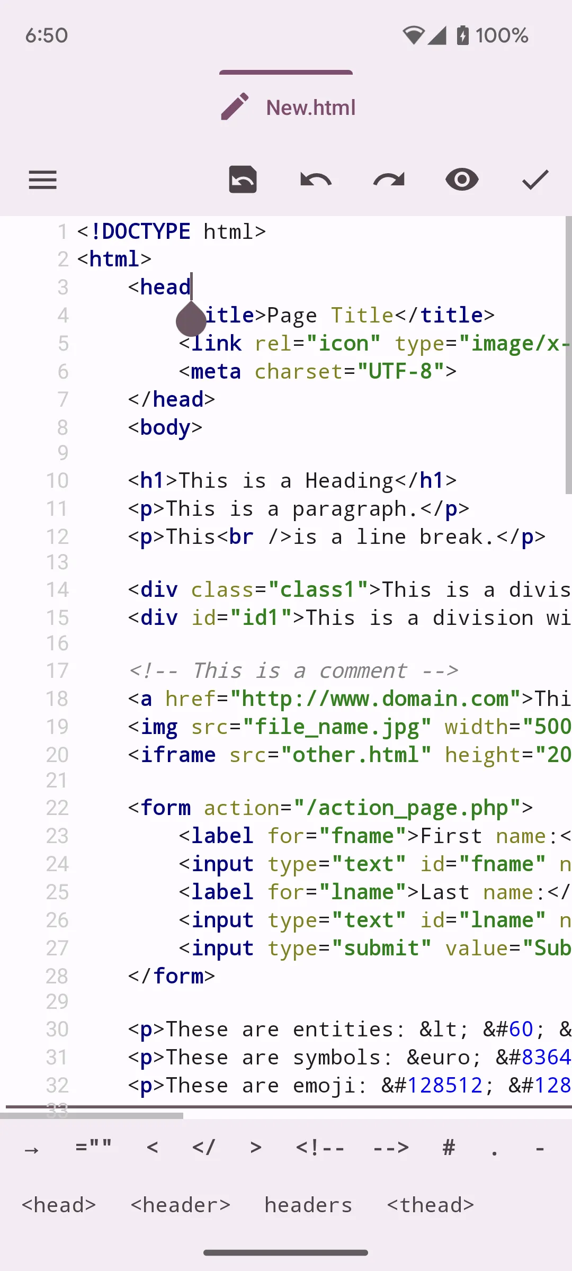572x1271 pixels.
Task: Tap line number 22 in the gutter
Action: [x=57, y=808]
